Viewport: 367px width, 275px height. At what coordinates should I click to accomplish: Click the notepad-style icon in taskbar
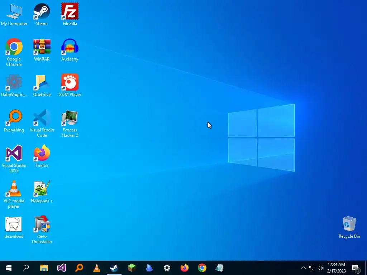pos(220,268)
